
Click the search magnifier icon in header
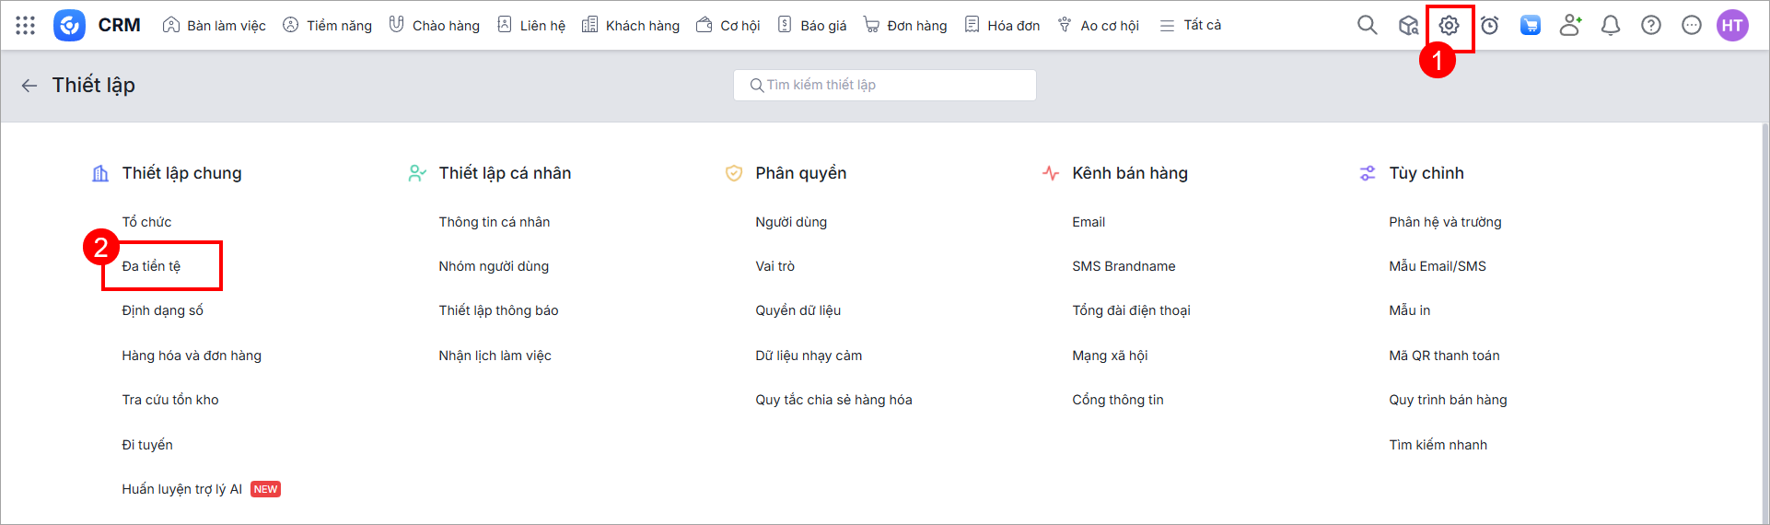[1368, 26]
